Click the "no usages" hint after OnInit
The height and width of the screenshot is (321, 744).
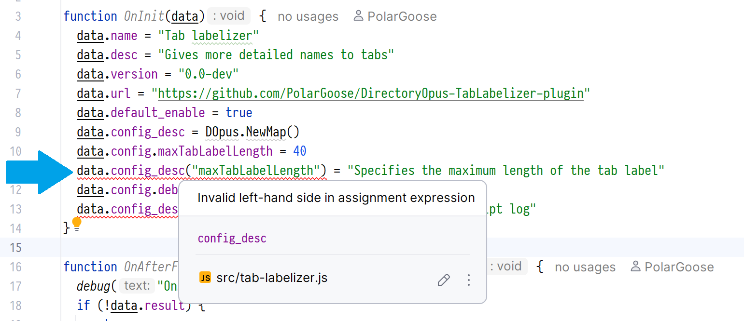pos(308,16)
